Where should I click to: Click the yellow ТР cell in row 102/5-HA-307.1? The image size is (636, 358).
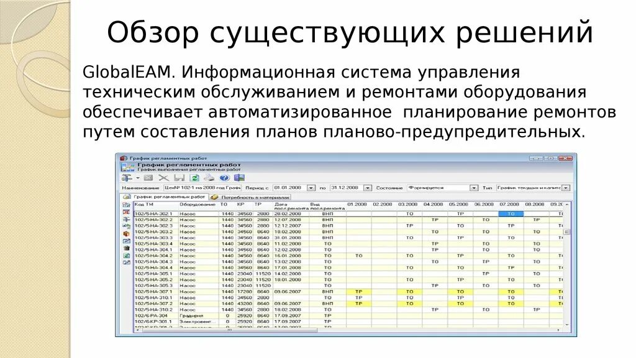point(358,291)
